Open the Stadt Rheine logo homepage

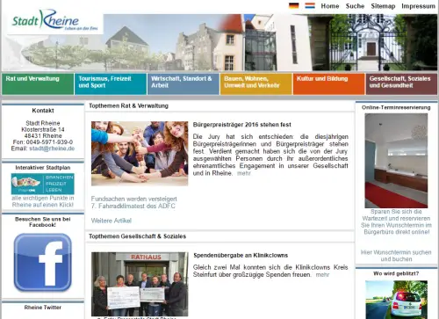(54, 21)
